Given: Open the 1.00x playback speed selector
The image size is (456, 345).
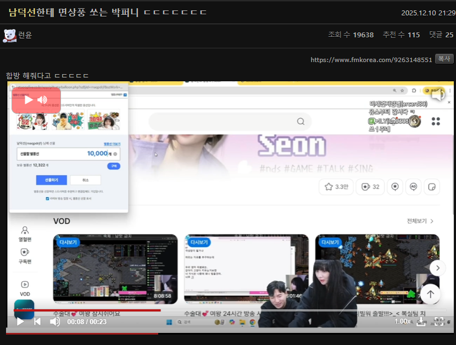Looking at the screenshot, I should coord(402,321).
